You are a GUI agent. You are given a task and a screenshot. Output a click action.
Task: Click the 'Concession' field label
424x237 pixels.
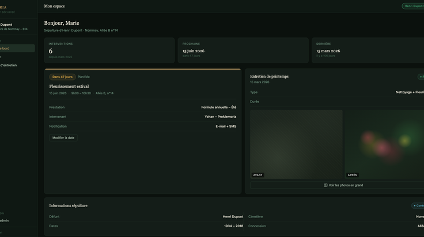tap(257, 226)
